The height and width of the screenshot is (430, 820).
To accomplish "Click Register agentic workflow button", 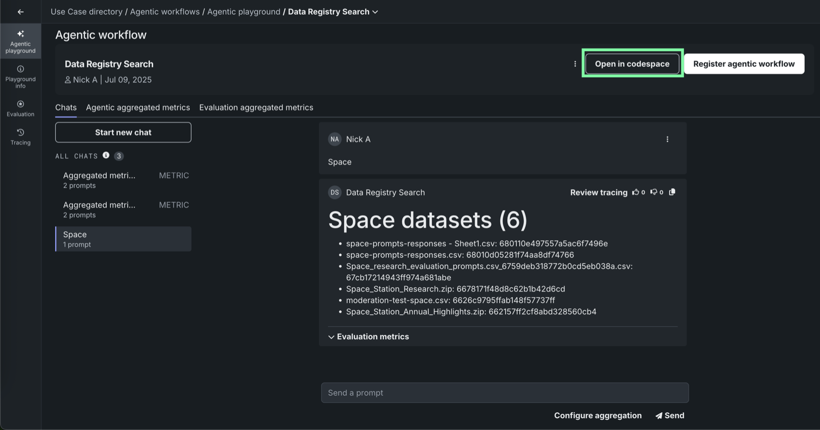I will (744, 64).
